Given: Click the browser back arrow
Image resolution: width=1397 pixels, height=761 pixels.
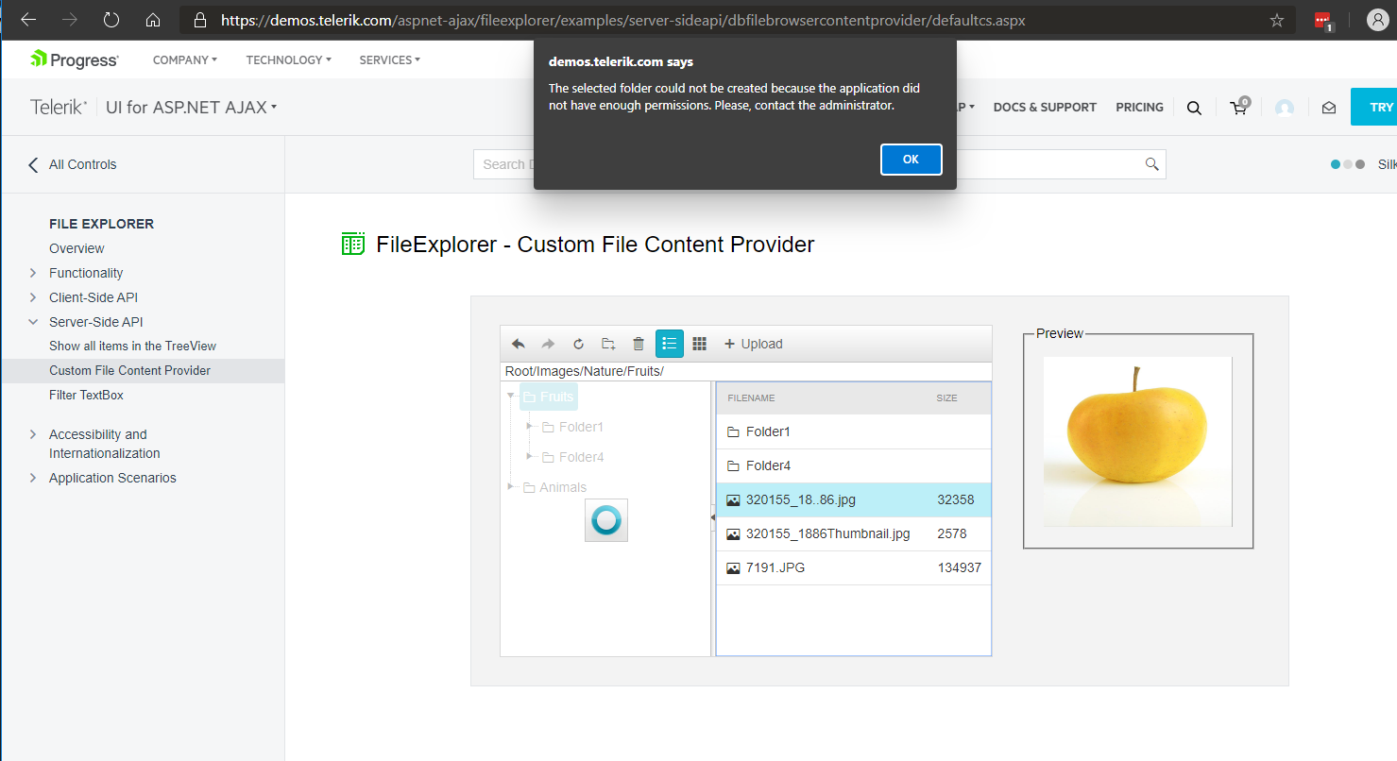Looking at the screenshot, I should tap(28, 20).
